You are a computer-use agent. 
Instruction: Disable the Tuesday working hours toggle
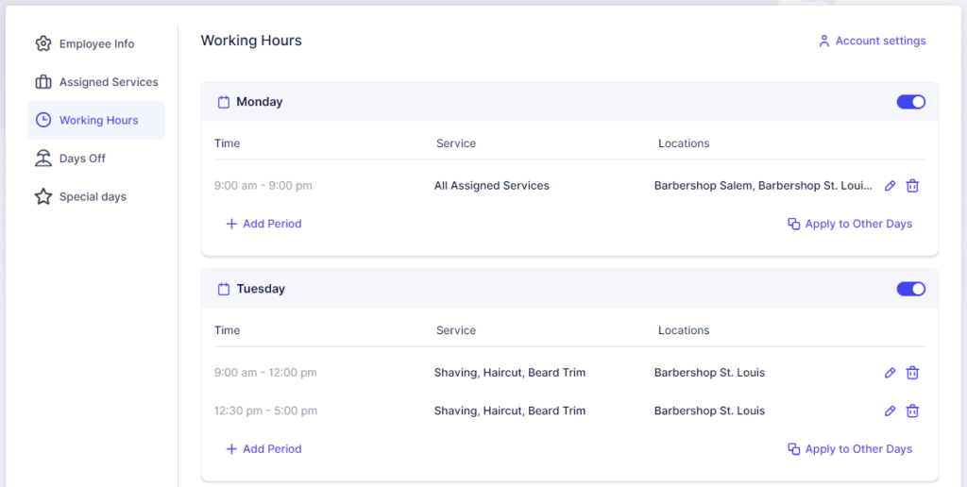pos(910,289)
